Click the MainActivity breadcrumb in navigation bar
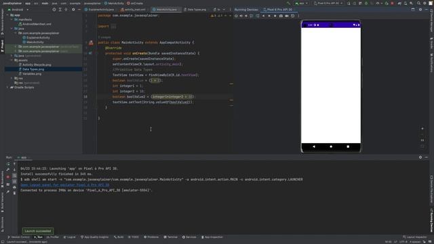The image size is (434, 244). [114, 3]
